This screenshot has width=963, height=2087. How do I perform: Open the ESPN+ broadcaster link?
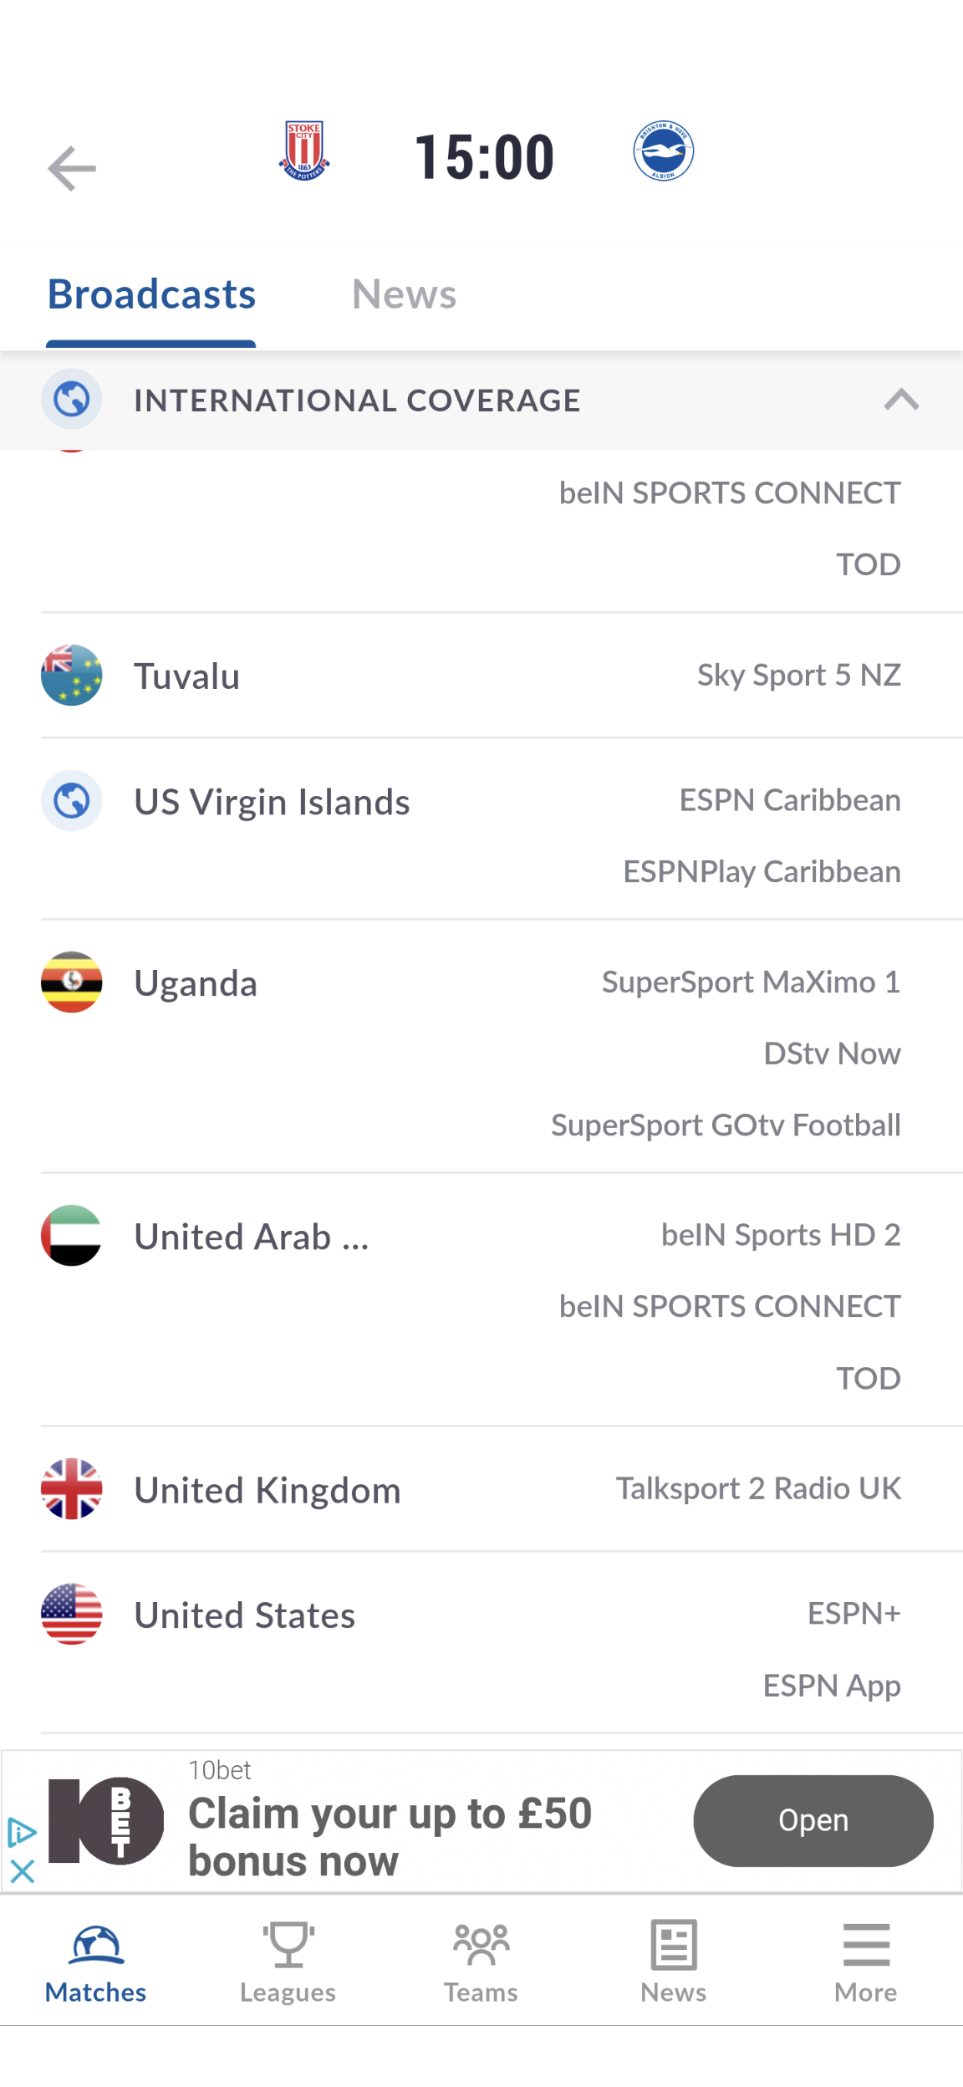[x=853, y=1613]
